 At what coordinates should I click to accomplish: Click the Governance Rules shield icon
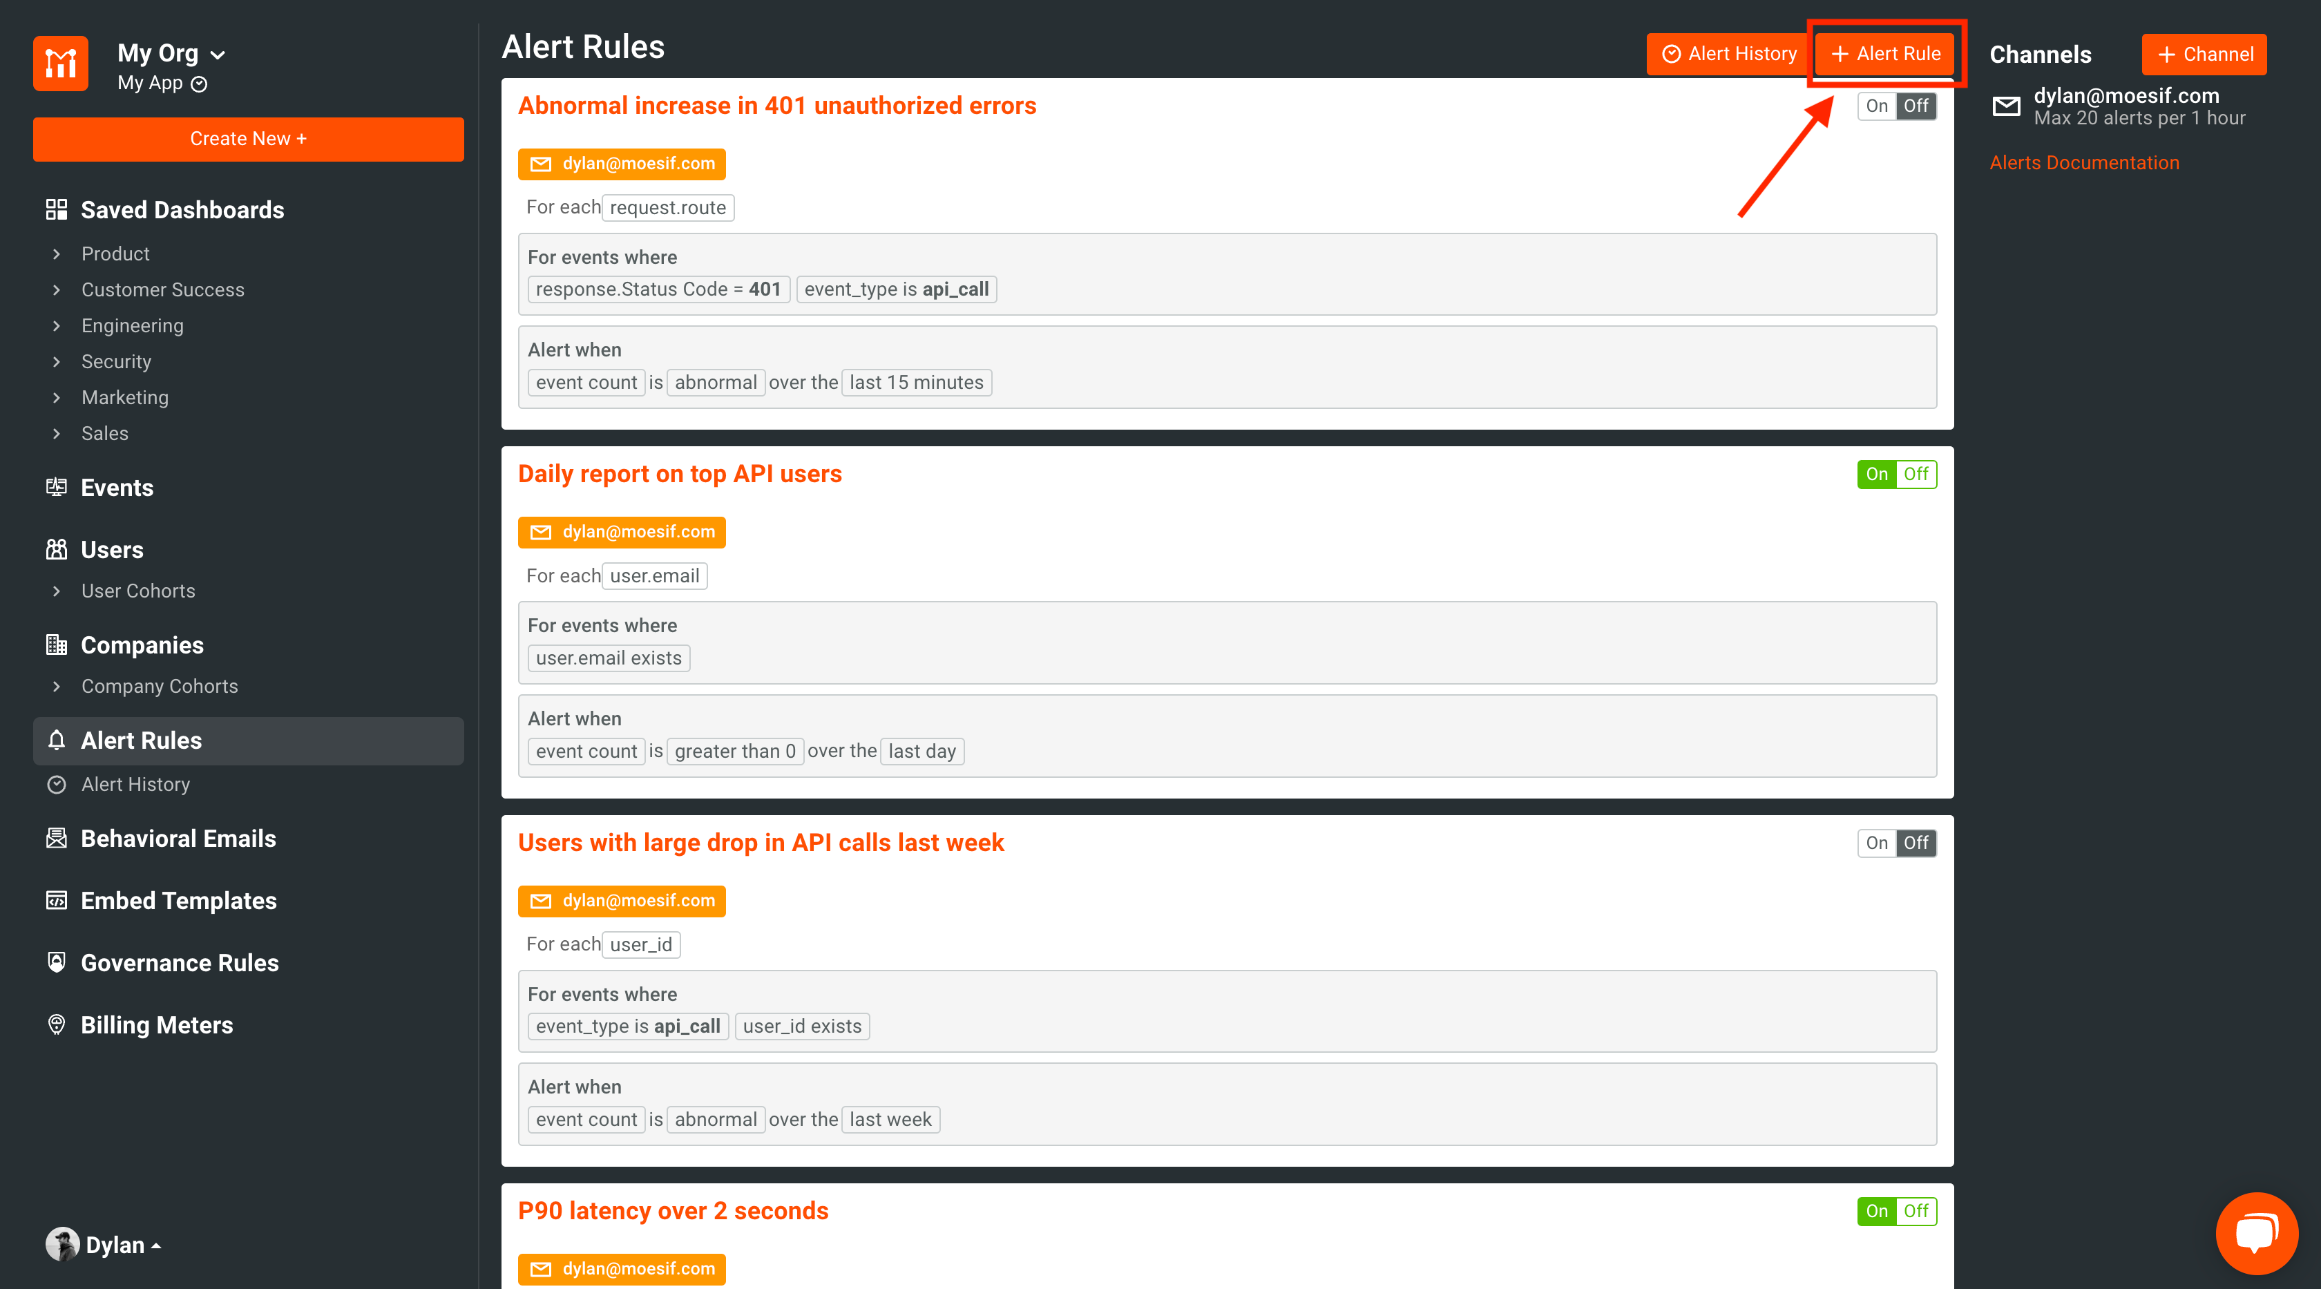56,962
